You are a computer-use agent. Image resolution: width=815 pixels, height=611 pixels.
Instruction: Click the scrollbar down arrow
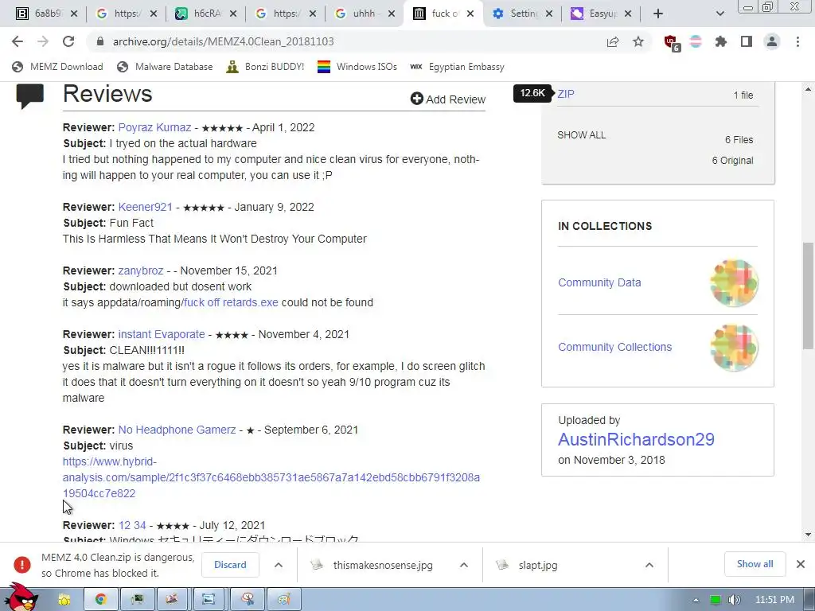808,534
